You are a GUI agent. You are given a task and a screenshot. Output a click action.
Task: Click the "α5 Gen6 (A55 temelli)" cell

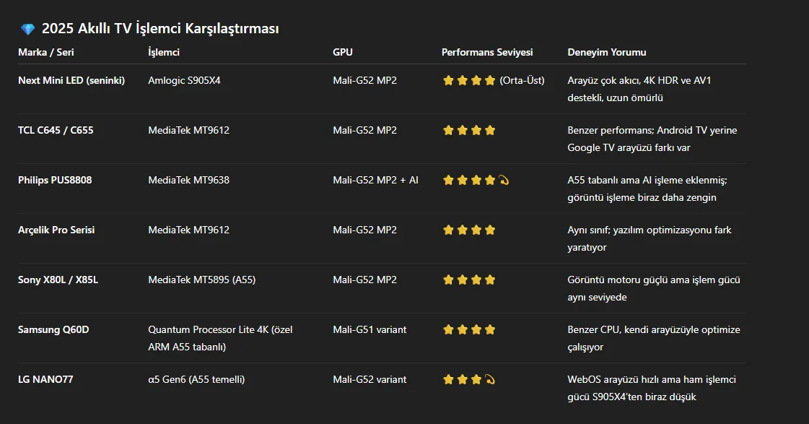point(196,379)
